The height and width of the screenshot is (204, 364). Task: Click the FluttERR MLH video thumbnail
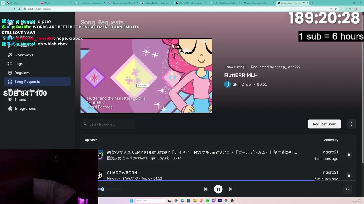tap(146, 76)
